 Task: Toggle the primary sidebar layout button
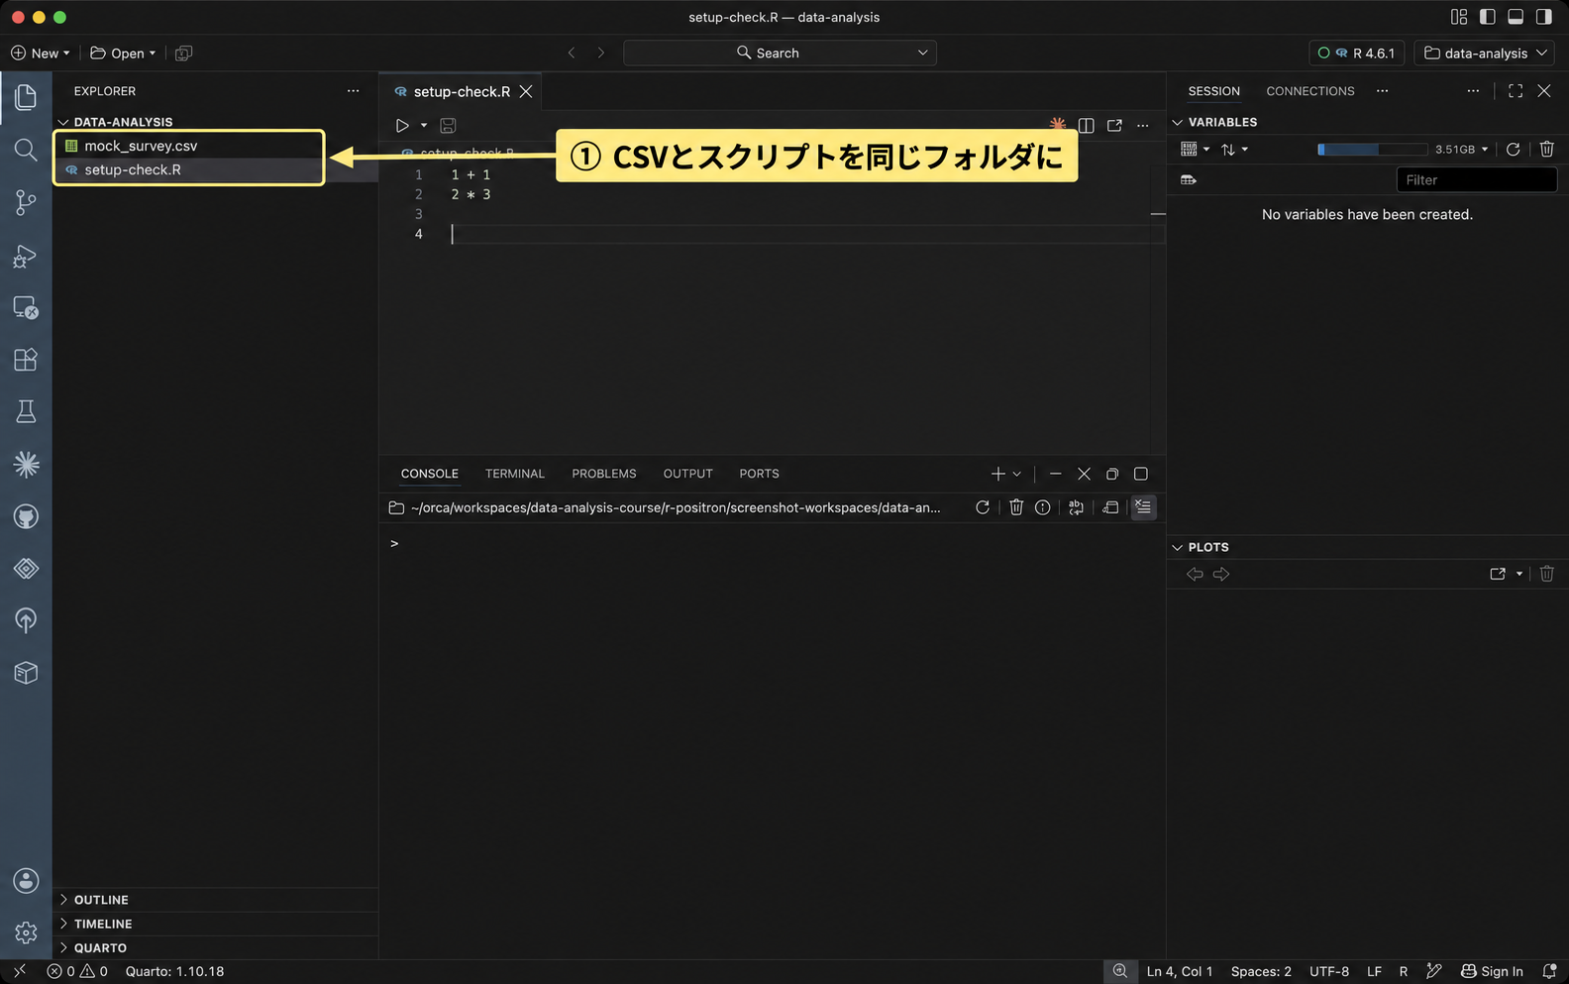coord(1487,17)
